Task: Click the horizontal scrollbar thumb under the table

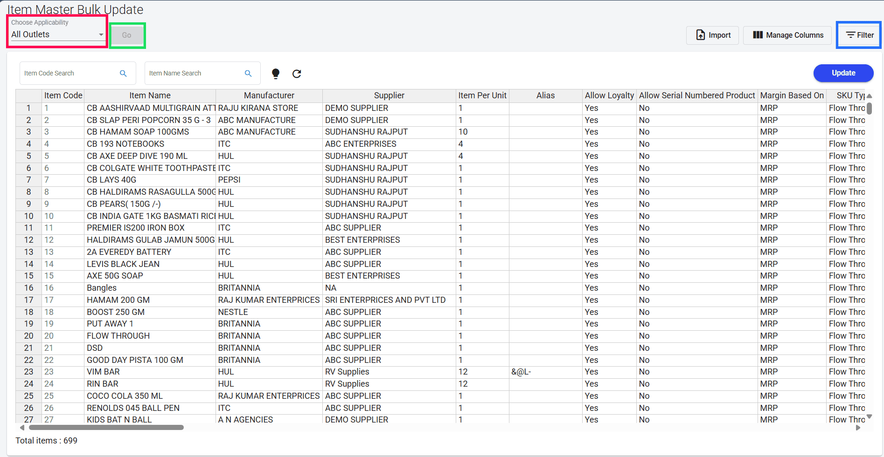Action: (x=106, y=428)
